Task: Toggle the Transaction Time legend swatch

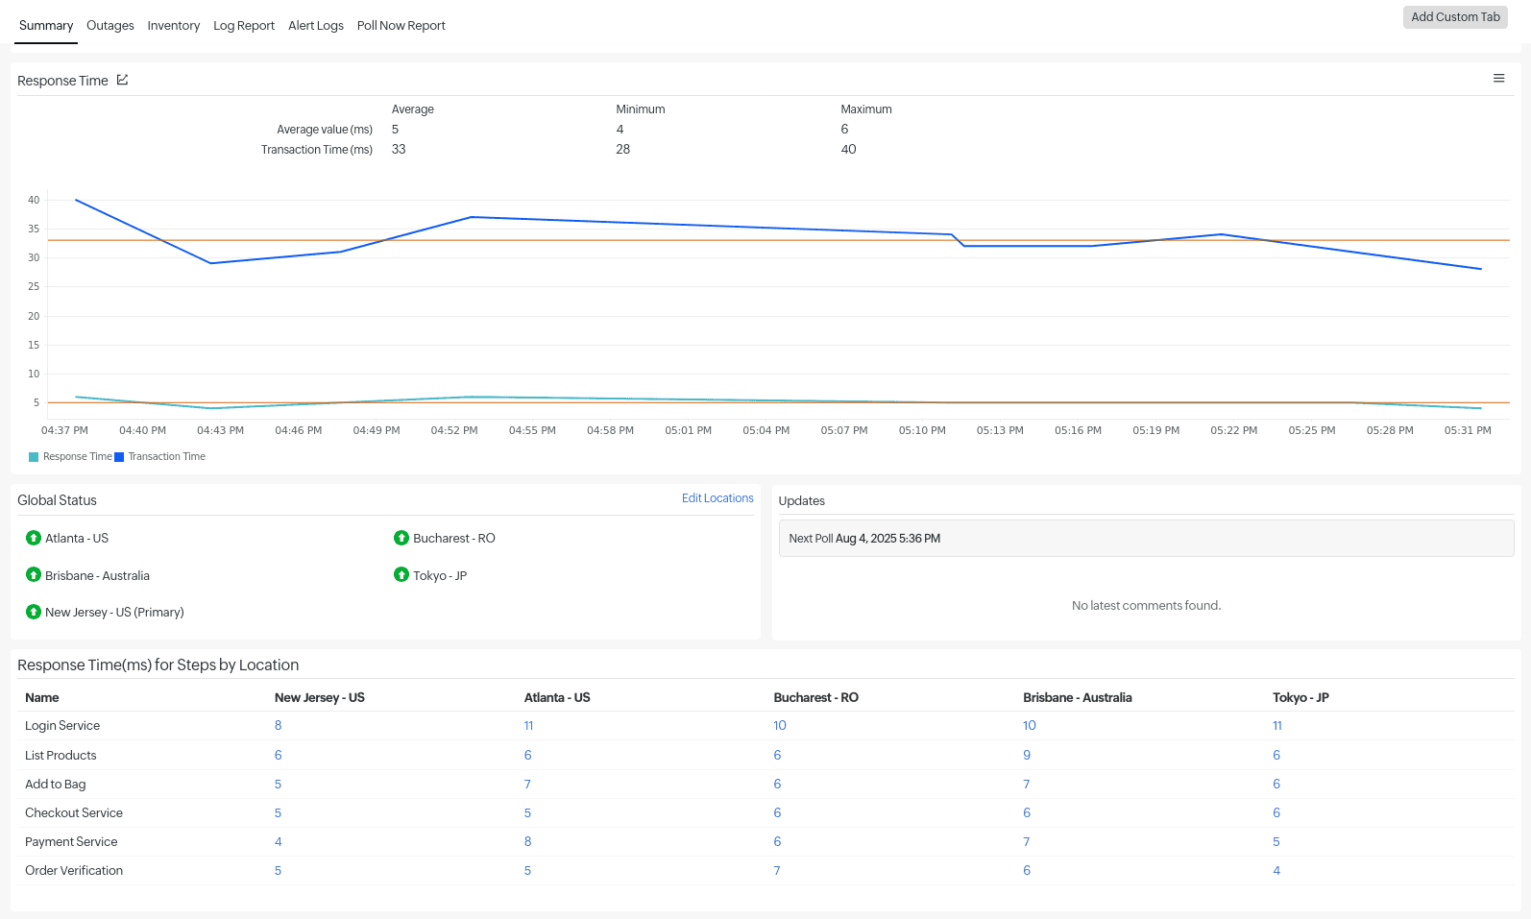Action: pos(119,457)
